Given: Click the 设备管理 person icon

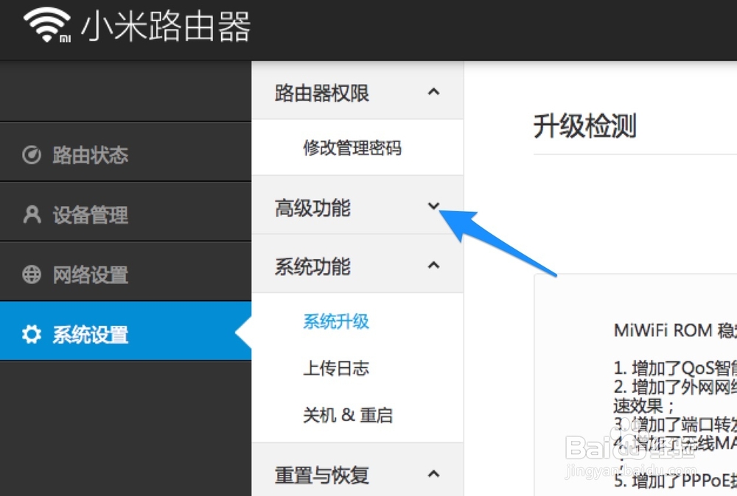Looking at the screenshot, I should 32,214.
